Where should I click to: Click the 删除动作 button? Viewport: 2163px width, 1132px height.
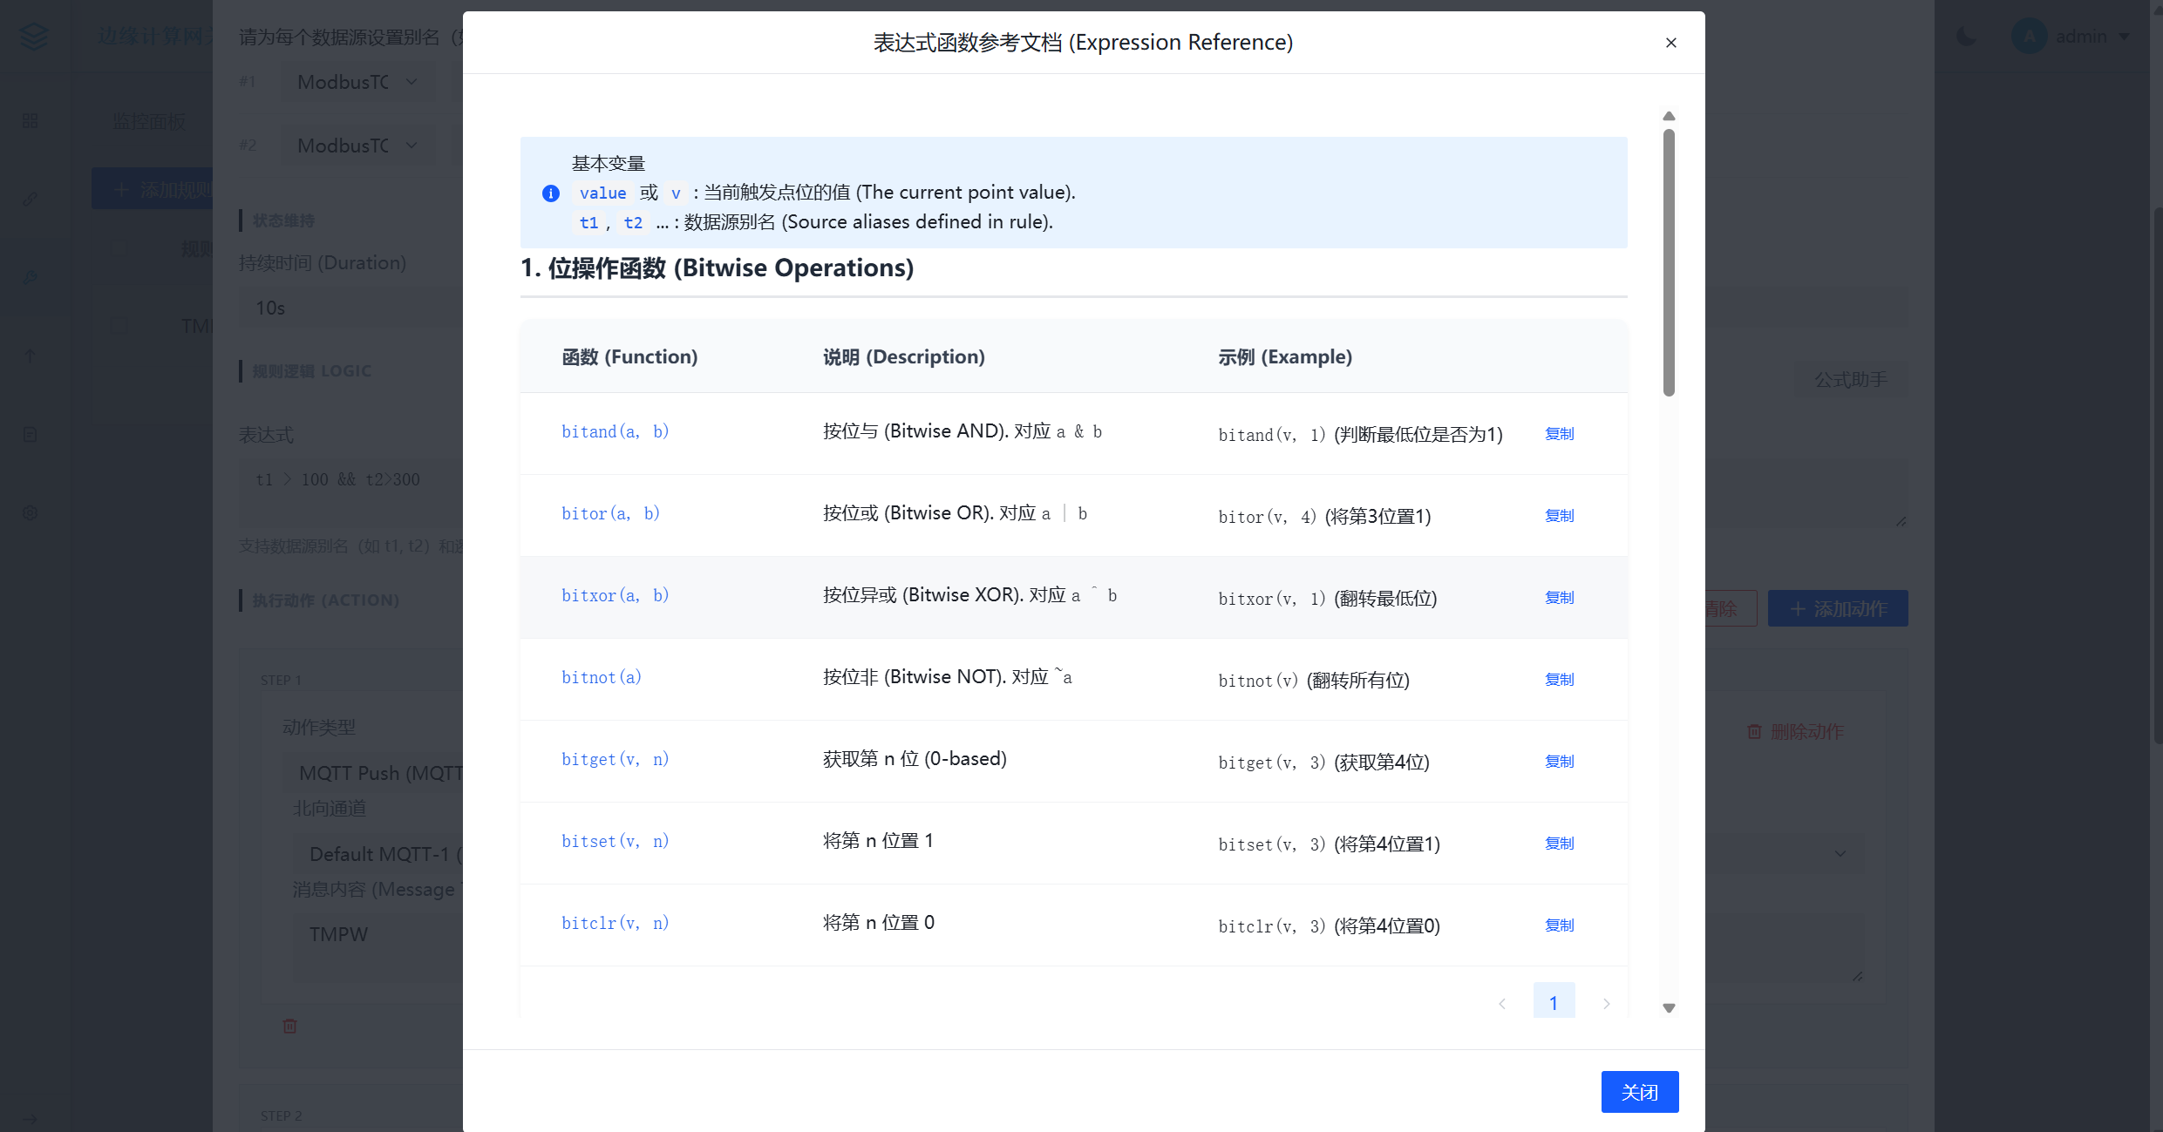[x=1796, y=731]
